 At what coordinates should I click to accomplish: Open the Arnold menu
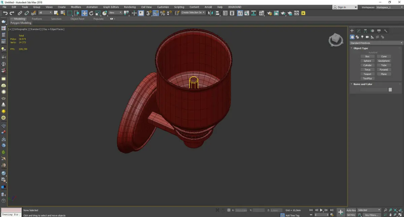(208, 7)
